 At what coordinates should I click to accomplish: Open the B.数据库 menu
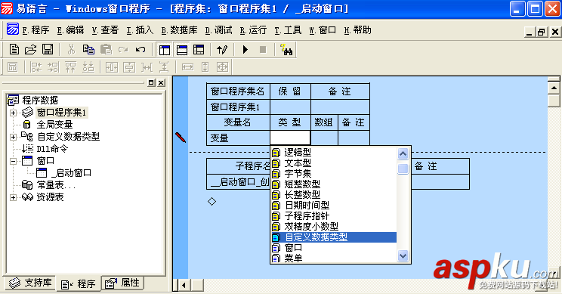coord(179,30)
